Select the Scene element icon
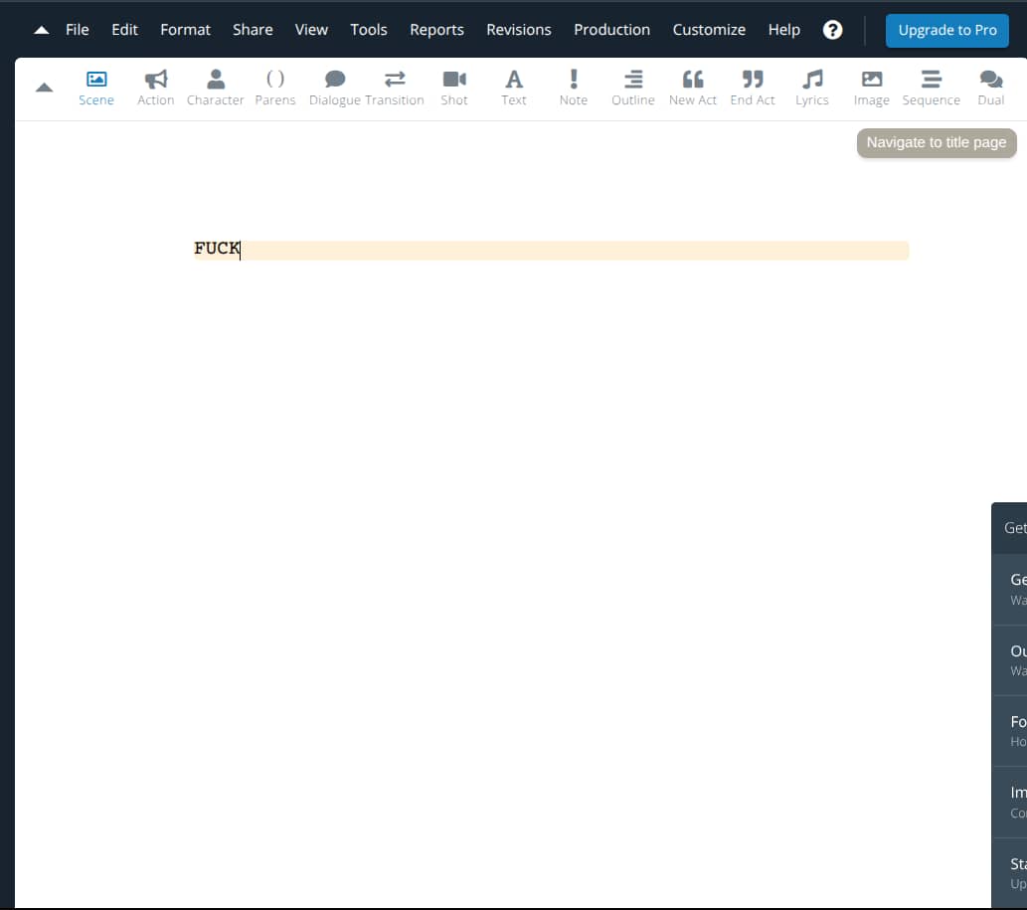Viewport: 1027px width, 910px height. pyautogui.click(x=96, y=88)
